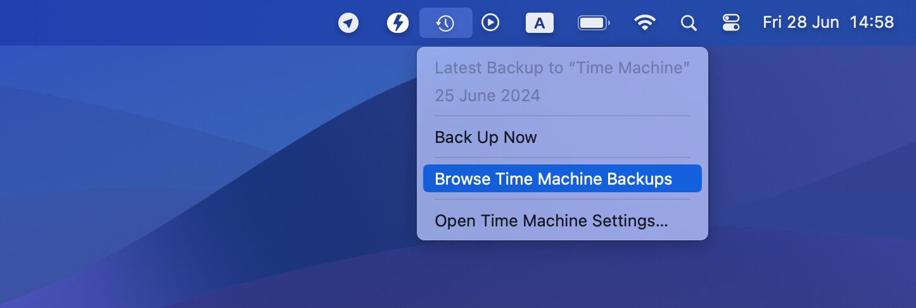This screenshot has height=308, width=916.
Task: Open the play circle menu bar icon
Action: [490, 23]
